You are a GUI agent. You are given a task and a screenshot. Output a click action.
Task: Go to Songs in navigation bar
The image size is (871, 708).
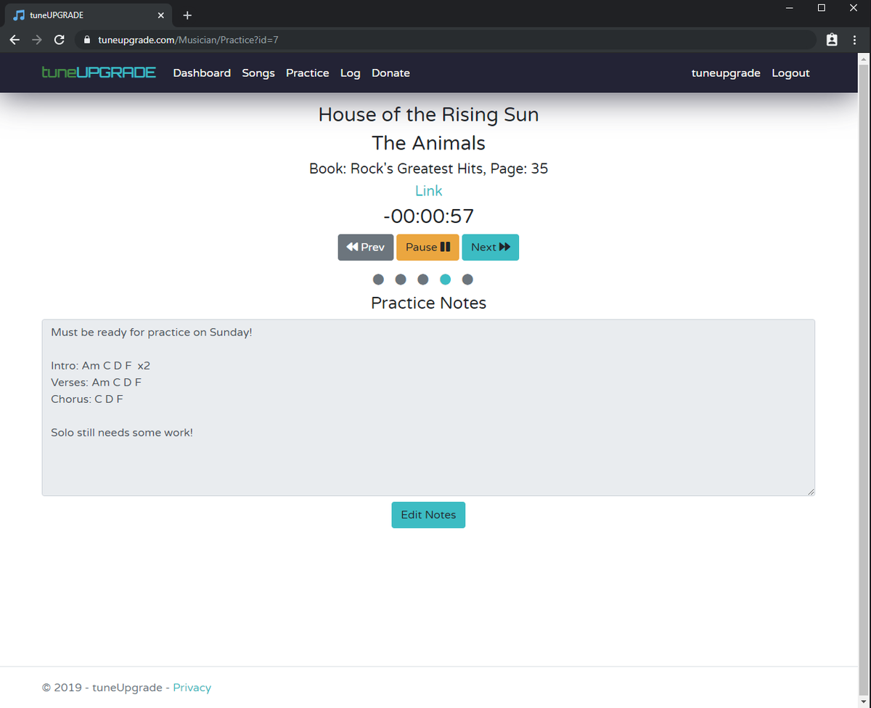[258, 73]
